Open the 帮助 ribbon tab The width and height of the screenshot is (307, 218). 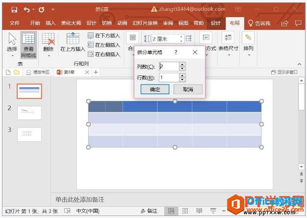tap(199, 23)
